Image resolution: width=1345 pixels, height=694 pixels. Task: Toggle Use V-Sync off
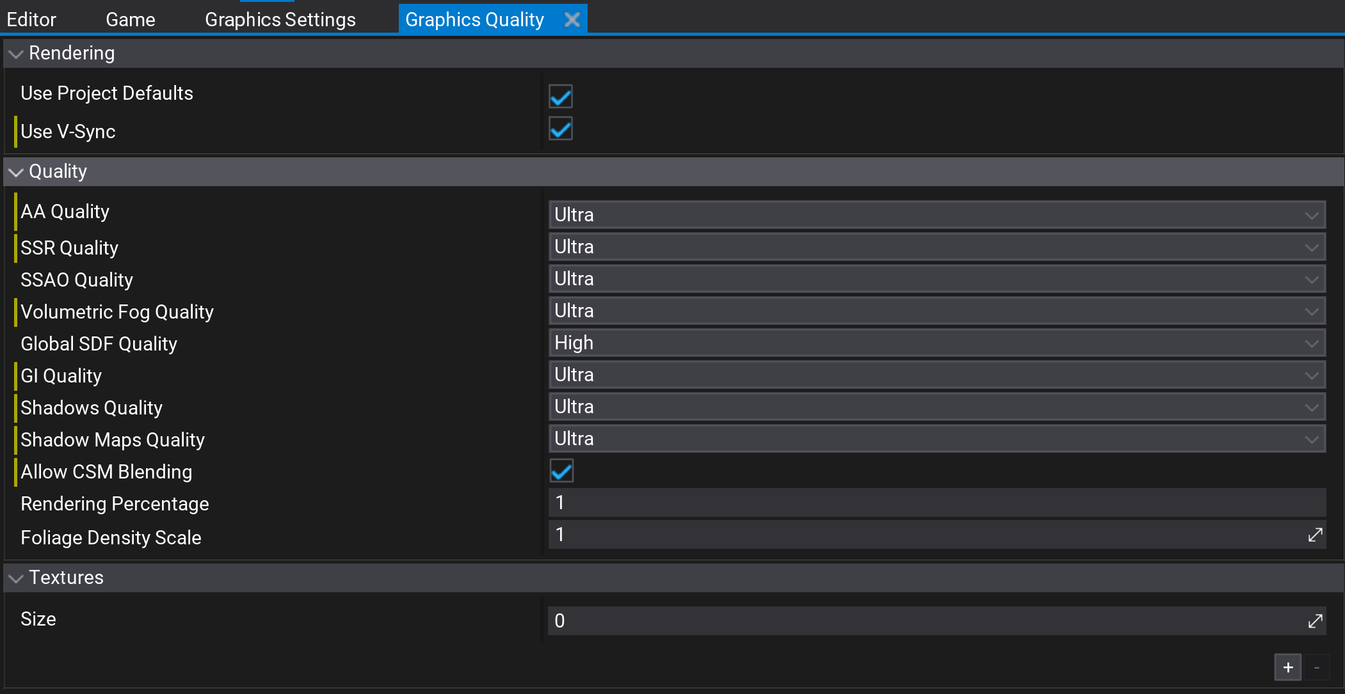coord(560,129)
